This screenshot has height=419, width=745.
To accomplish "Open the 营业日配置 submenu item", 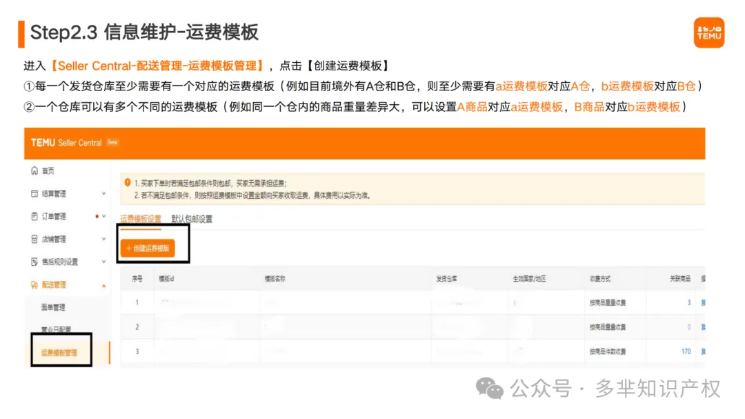I will click(56, 329).
